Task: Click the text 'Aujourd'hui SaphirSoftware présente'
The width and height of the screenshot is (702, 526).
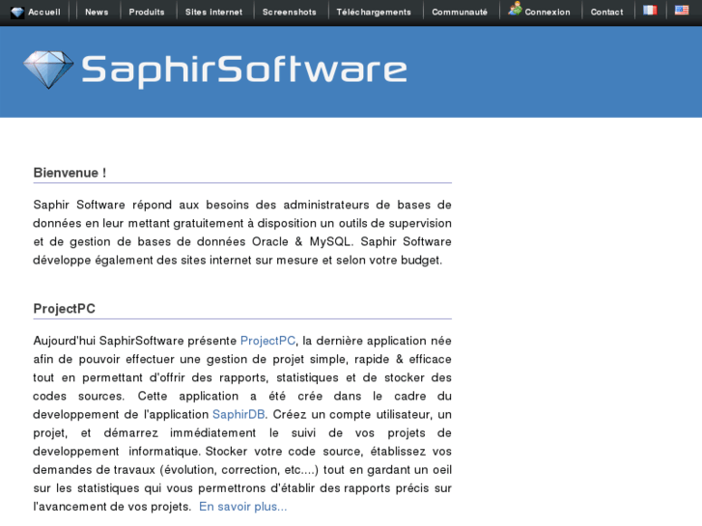Action: (135, 341)
